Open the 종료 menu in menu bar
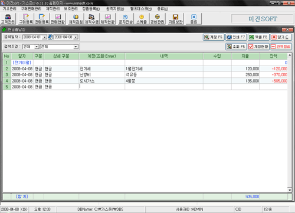Screen dimensions: 295x213 pos(162,9)
